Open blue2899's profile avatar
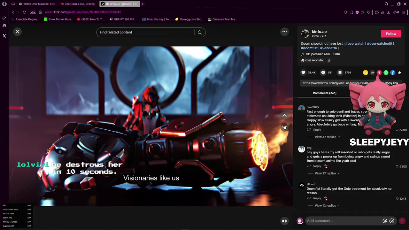Viewport: 409px width, 230px height. pos(302,108)
